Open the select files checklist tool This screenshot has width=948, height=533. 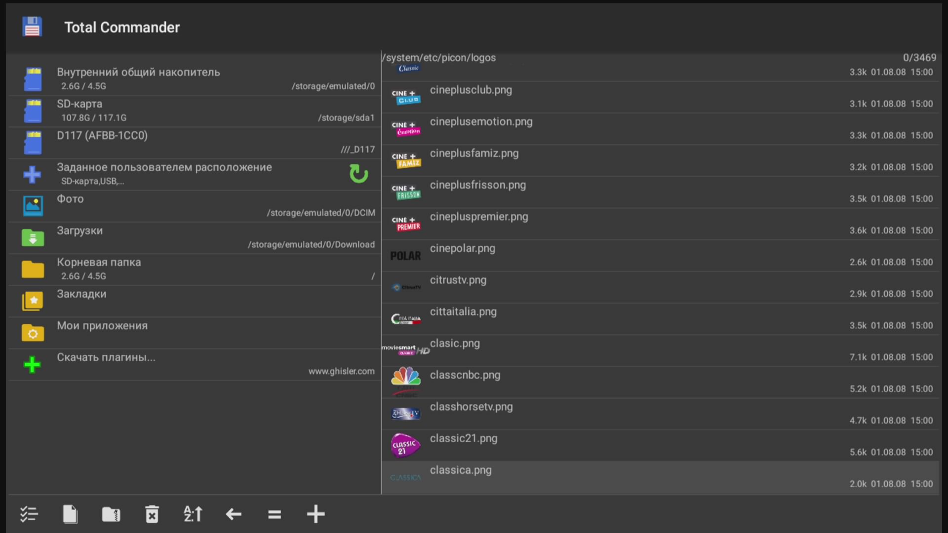click(29, 514)
